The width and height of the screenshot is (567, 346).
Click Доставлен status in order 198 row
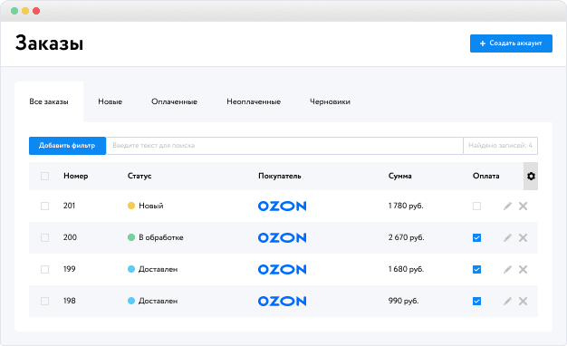158,302
